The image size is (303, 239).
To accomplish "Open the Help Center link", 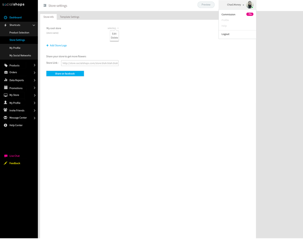I will click(x=16, y=125).
